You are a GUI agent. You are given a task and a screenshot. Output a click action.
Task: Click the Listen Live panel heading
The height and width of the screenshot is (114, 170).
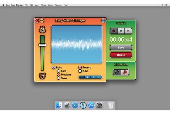pyautogui.click(x=121, y=64)
